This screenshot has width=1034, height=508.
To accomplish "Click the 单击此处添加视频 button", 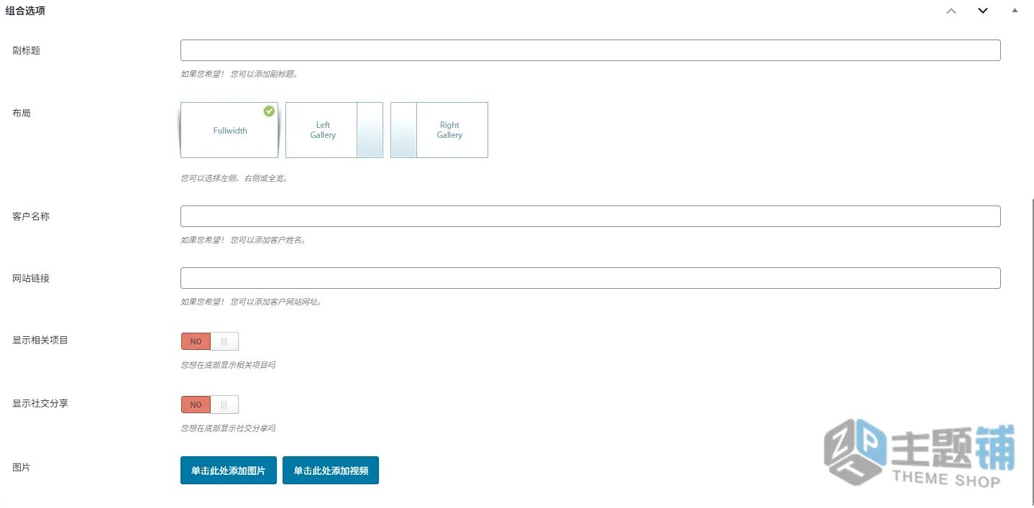I will point(331,471).
